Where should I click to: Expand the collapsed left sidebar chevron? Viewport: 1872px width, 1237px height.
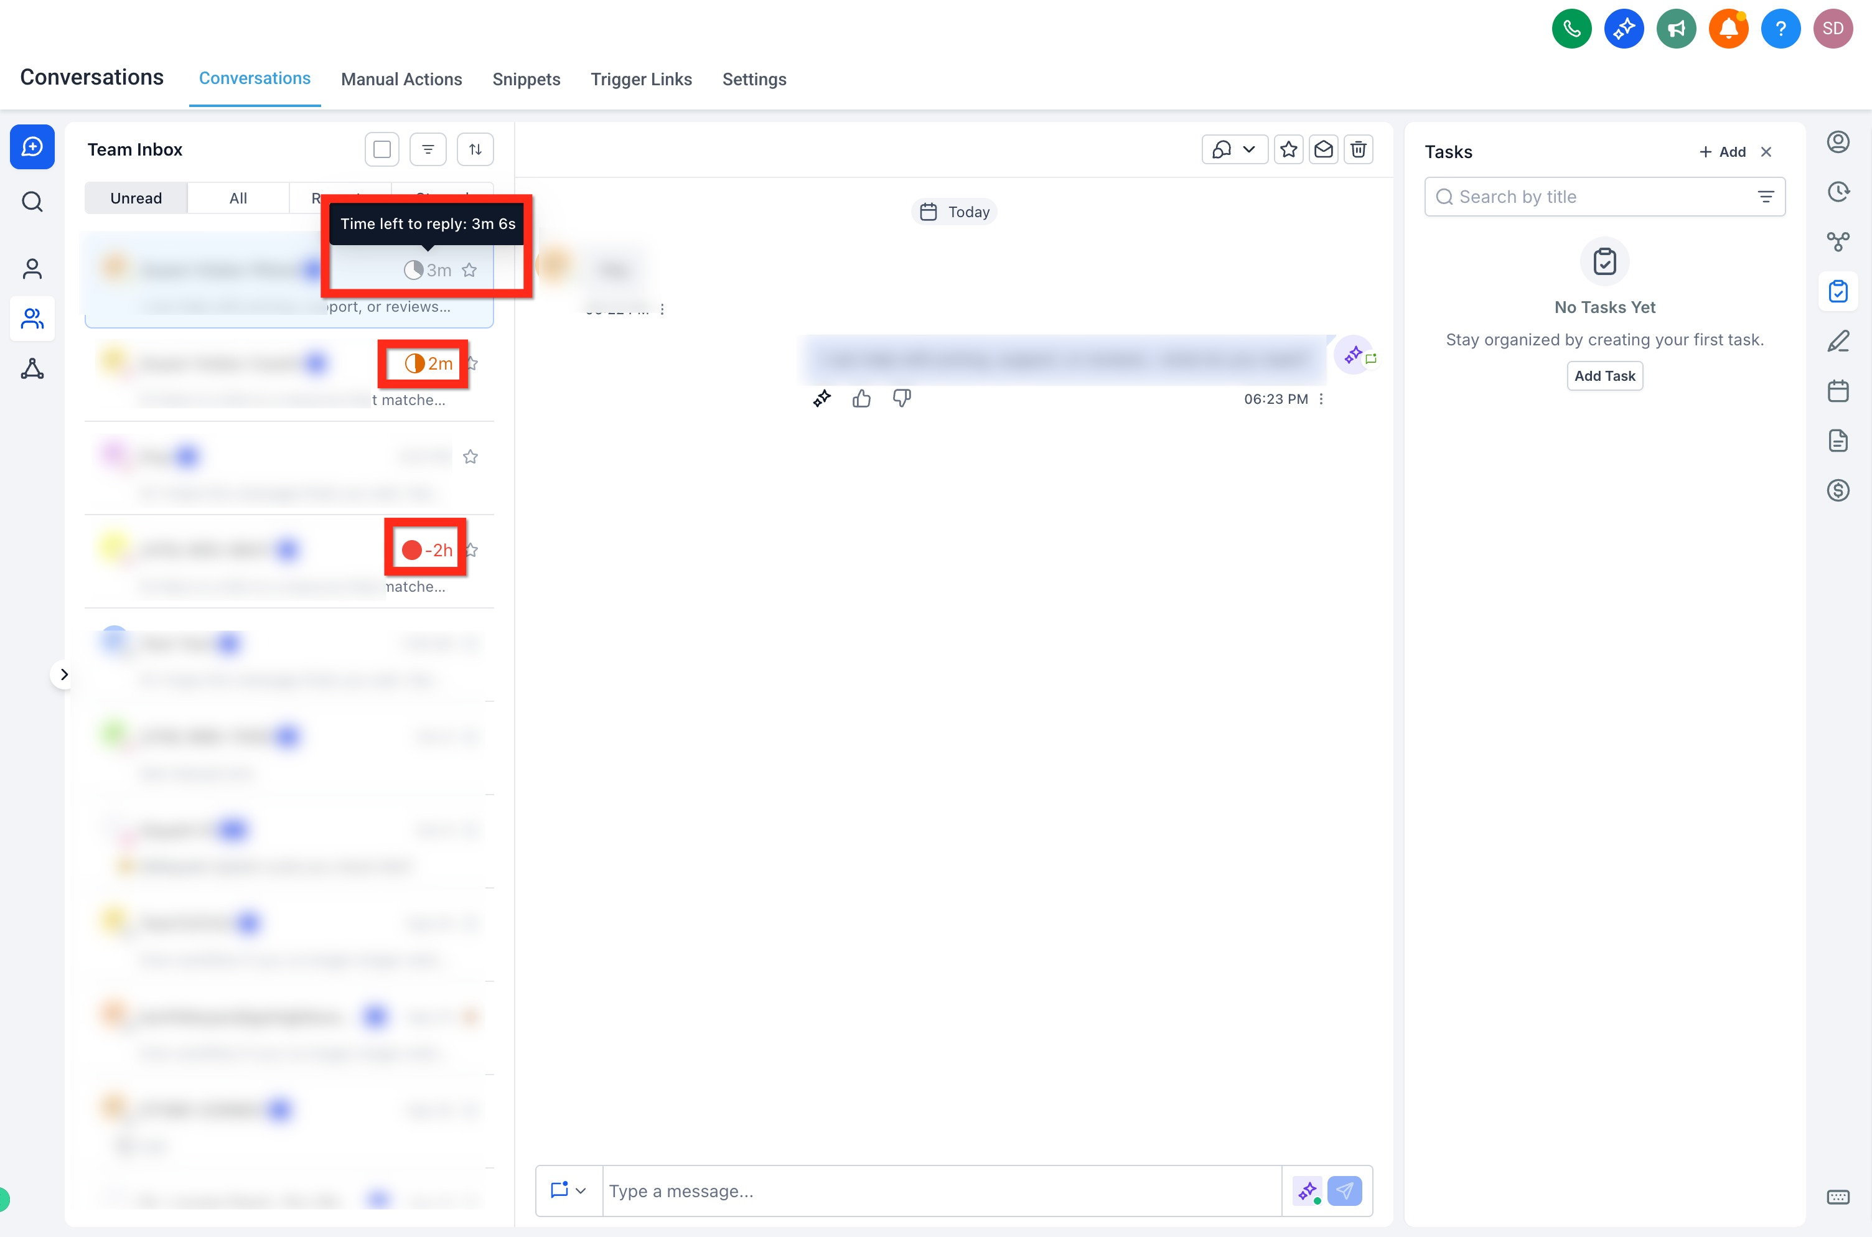point(64,675)
